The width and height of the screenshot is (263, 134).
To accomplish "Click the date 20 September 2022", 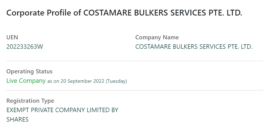I will coord(82,81).
